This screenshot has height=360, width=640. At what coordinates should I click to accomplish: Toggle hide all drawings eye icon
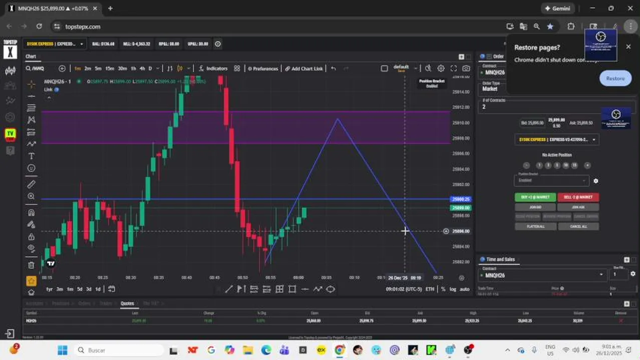pyautogui.click(x=31, y=248)
